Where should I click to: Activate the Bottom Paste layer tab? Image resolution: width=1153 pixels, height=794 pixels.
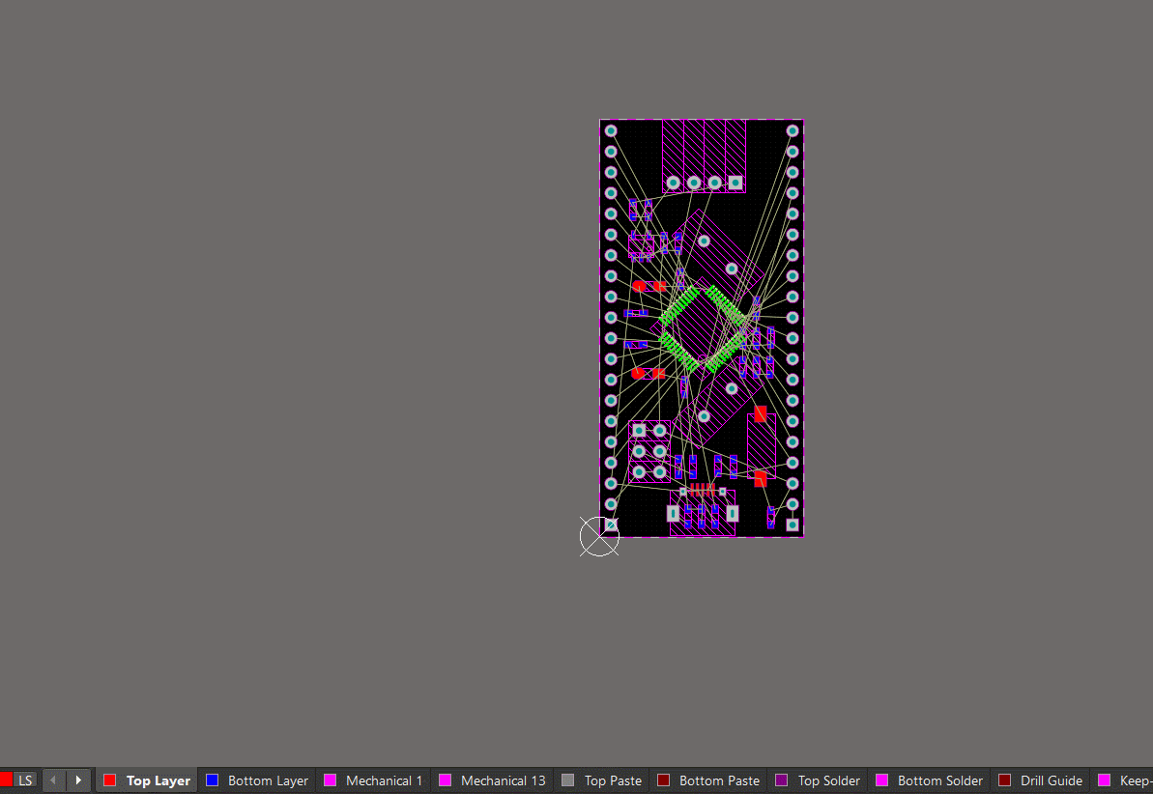(708, 780)
